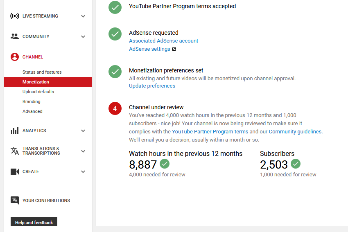Go to Status and features
The image size is (348, 232).
(42, 72)
